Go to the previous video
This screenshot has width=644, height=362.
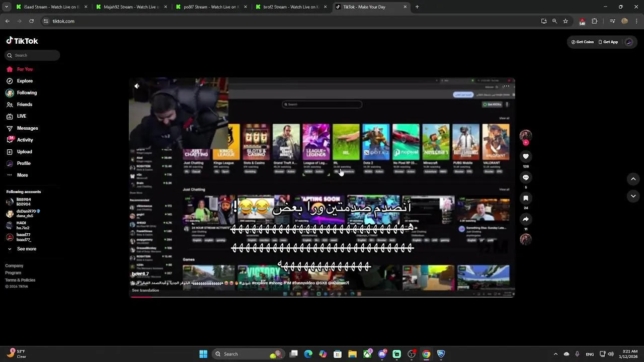633,179
